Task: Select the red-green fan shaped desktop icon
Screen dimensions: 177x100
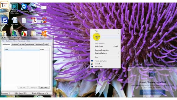Action: (24, 34)
